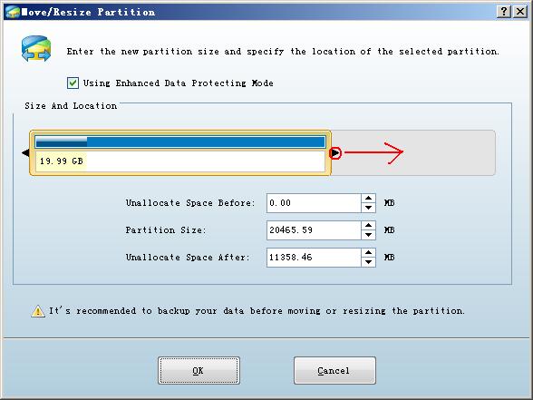Click the Cancel button
The image size is (533, 400).
(x=334, y=370)
